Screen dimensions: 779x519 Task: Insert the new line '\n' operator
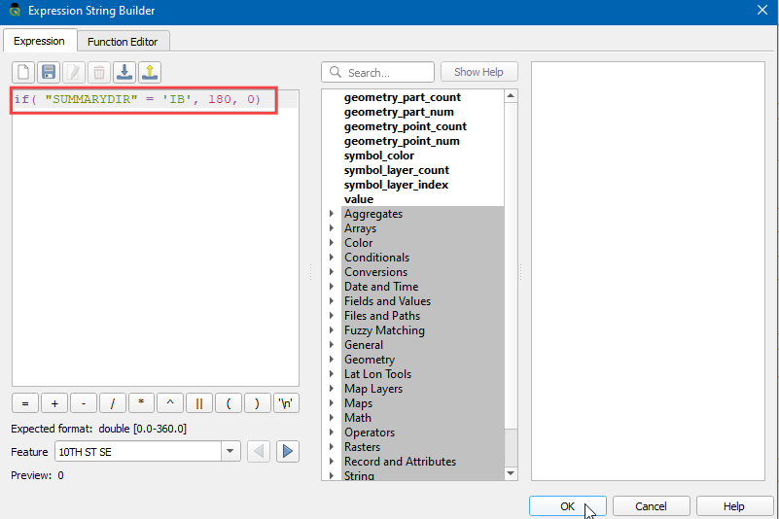click(287, 403)
